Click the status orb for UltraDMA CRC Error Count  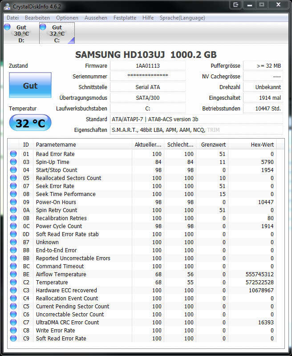13,322
